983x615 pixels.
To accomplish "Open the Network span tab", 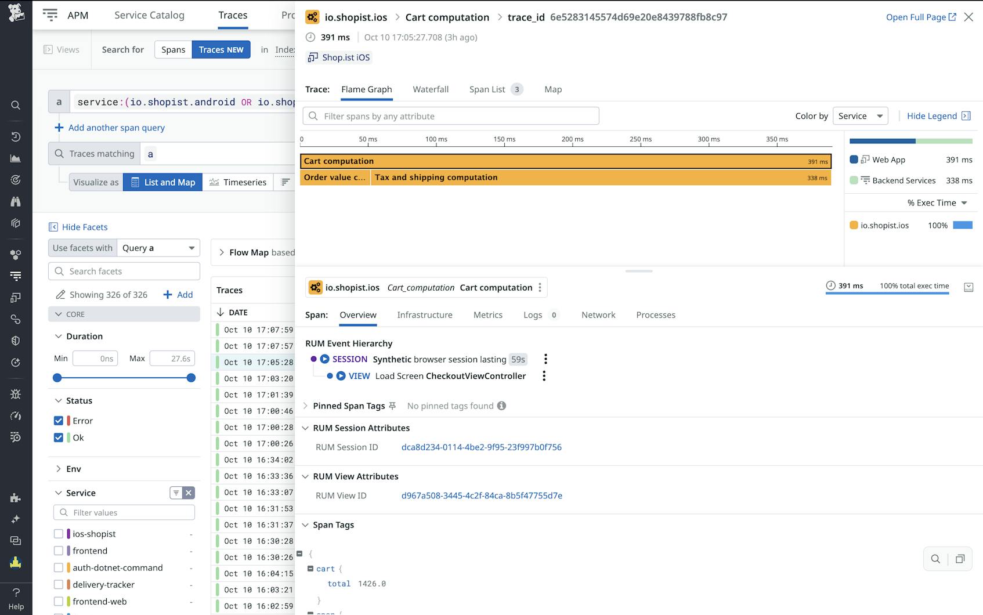I will 598,314.
